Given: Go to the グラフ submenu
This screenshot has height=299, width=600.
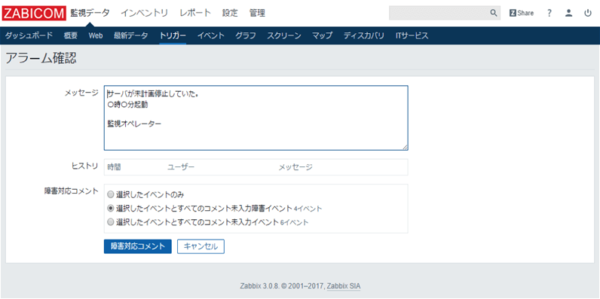Looking at the screenshot, I should tap(246, 36).
